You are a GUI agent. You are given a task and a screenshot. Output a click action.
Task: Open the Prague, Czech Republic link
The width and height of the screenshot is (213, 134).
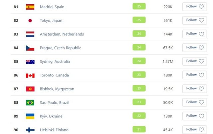tap(60, 48)
